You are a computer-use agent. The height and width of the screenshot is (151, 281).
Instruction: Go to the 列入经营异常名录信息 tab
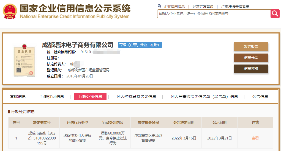coord(136,97)
